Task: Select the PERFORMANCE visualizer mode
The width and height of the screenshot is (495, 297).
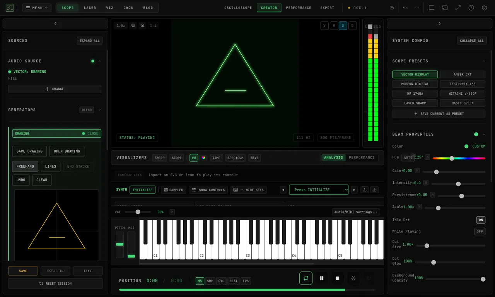Action: (x=362, y=157)
